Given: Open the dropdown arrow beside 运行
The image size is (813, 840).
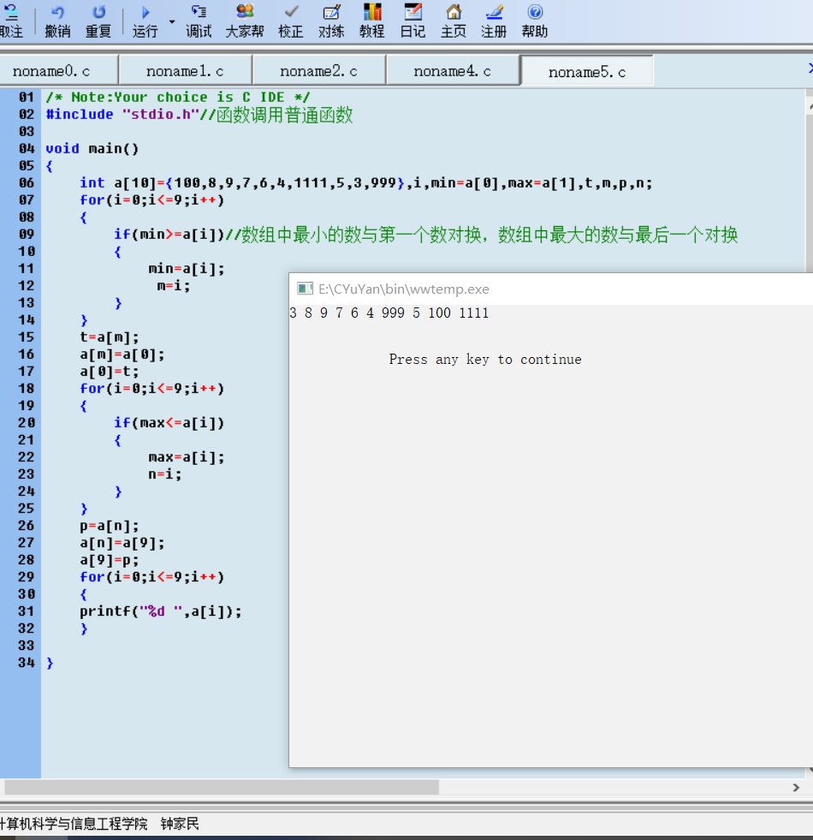Looking at the screenshot, I should pyautogui.click(x=172, y=22).
